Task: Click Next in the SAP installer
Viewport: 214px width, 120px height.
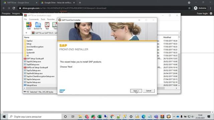Action: click(x=136, y=91)
